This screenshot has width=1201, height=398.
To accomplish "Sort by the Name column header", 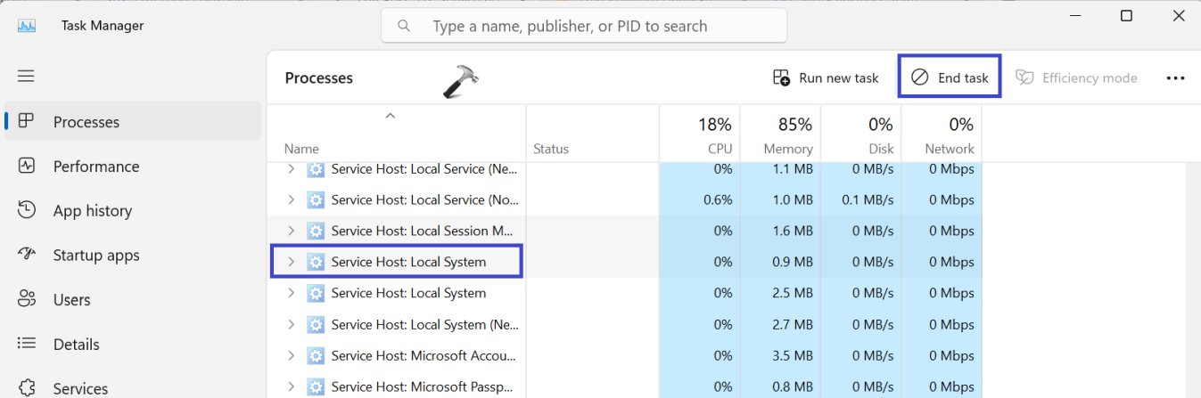I will pos(301,149).
